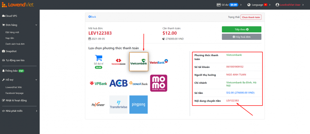Open the Snapshot section
The image size is (310, 134).
point(9,51)
